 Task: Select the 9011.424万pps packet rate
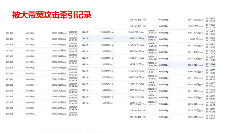coord(195,52)
